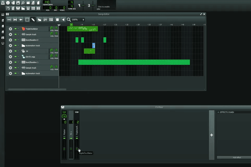This screenshot has height=167, width=251.
Task: Click the plus button to add a mixer channel
Action: [x=211, y=135]
